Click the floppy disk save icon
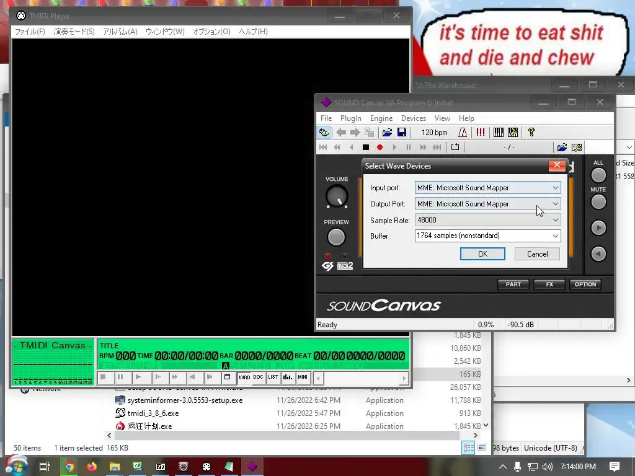Image resolution: width=635 pixels, height=476 pixels. pyautogui.click(x=402, y=133)
